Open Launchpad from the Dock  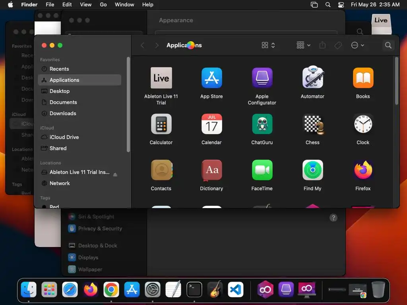[x=49, y=289]
